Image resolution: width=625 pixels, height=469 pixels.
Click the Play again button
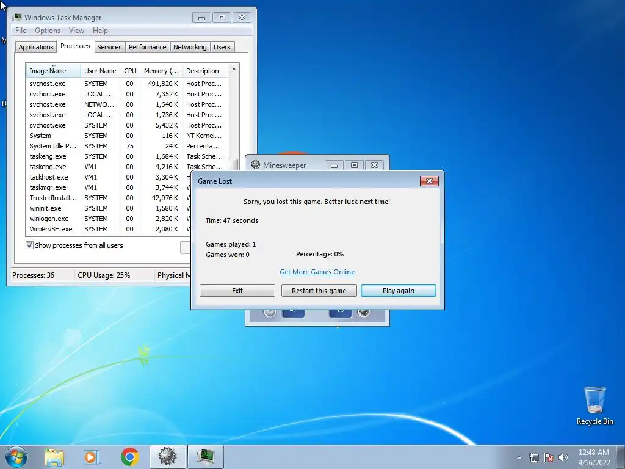click(398, 290)
